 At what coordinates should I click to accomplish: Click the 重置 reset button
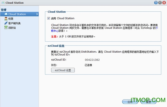click(x=148, y=102)
